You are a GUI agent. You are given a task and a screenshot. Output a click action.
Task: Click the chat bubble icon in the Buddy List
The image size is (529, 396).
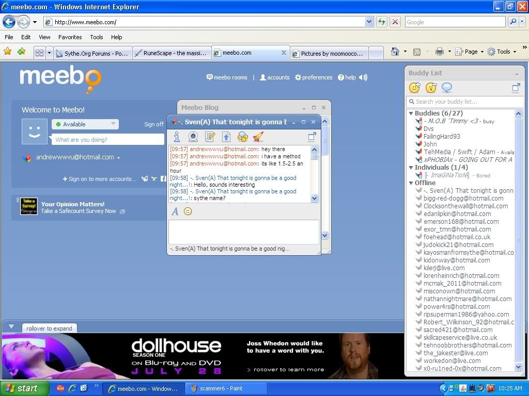[x=447, y=88]
